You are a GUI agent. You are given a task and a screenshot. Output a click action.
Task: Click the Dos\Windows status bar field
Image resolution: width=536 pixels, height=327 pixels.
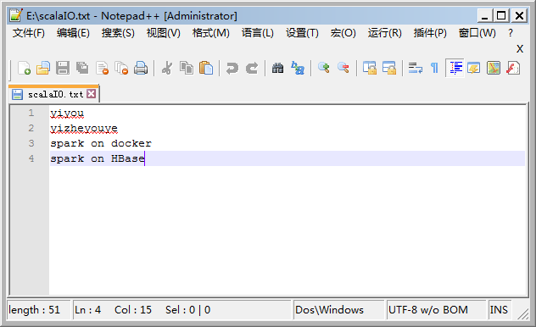click(x=338, y=310)
